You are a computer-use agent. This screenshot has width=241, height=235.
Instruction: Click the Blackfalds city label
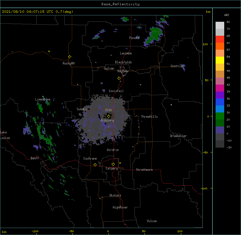click(x=123, y=62)
